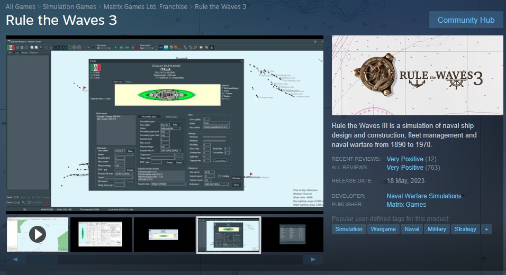Viewport: 506px width, 275px height.
Task: Select the Simulation tag
Action: [x=348, y=229]
